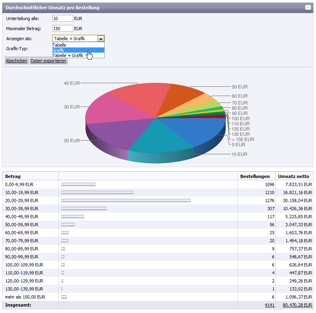Click the 110,00-119,99 EUR row label
Image resolution: width=316 pixels, height=313 pixels.
24,273
